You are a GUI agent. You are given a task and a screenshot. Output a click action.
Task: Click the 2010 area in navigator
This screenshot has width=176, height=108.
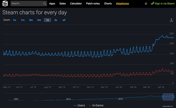coord(68,99)
